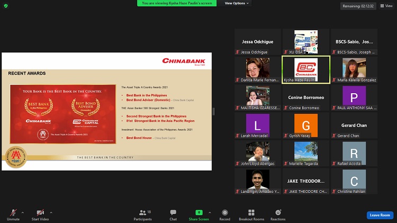Select Larah Mercadal tile with L avatar
The width and height of the screenshot is (397, 223).
click(x=257, y=126)
